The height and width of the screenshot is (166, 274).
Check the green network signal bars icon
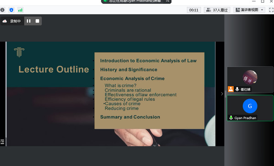coord(20,10)
